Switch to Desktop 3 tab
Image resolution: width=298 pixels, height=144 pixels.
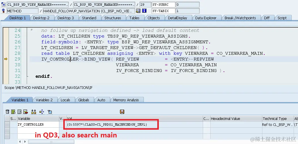(66, 18)
